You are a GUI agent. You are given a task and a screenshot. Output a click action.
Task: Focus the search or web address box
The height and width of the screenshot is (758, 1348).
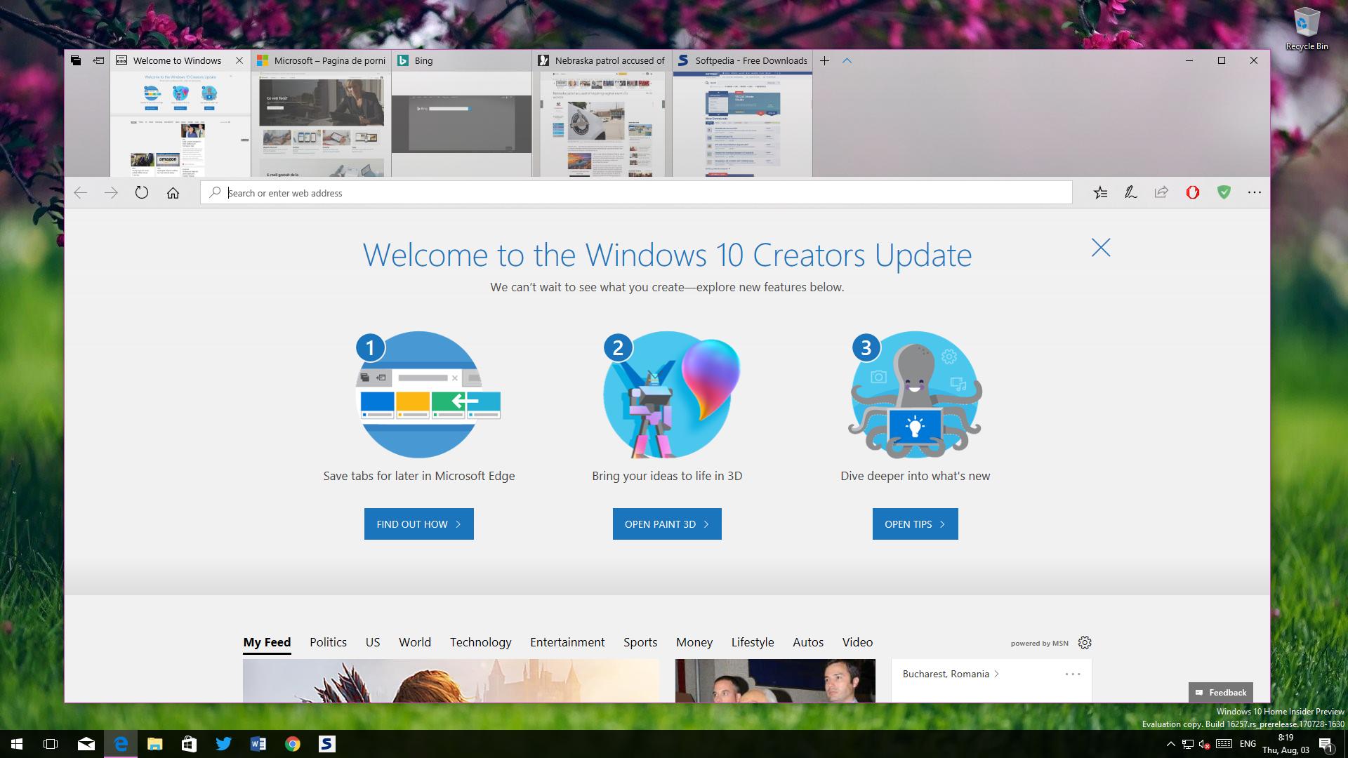pyautogui.click(x=636, y=192)
